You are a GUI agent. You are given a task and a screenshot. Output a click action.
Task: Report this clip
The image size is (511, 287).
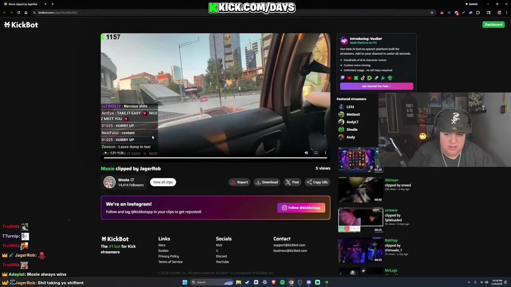tap(240, 182)
